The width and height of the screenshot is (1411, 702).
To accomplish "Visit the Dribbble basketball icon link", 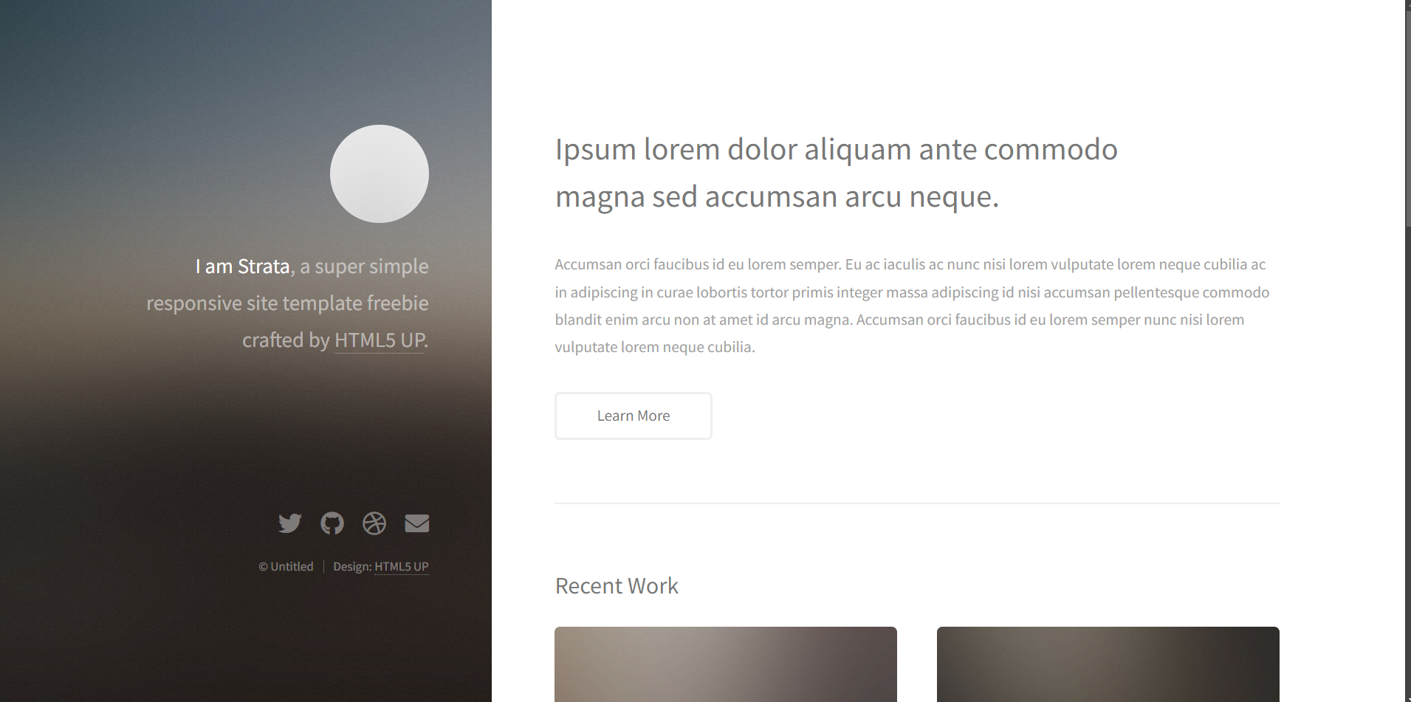I will [374, 523].
